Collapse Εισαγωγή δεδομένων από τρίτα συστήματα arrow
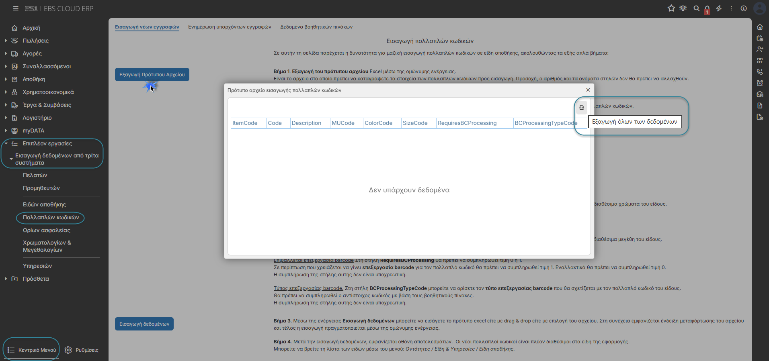The image size is (769, 361). point(11,159)
